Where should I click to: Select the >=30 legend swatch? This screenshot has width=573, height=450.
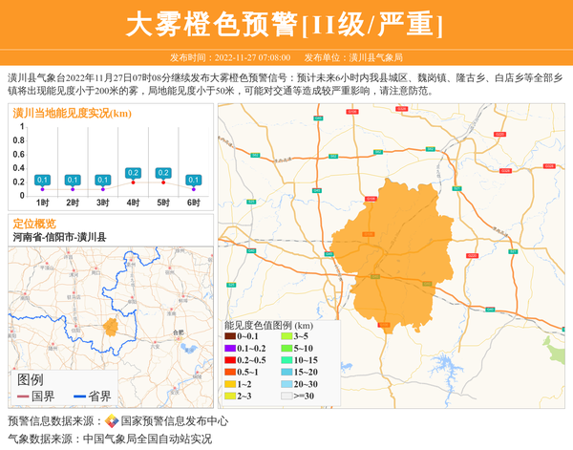286,394
